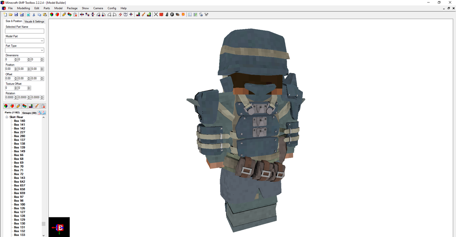Click the multicolor cube button above parts list
456x237 pixels.
click(x=6, y=106)
